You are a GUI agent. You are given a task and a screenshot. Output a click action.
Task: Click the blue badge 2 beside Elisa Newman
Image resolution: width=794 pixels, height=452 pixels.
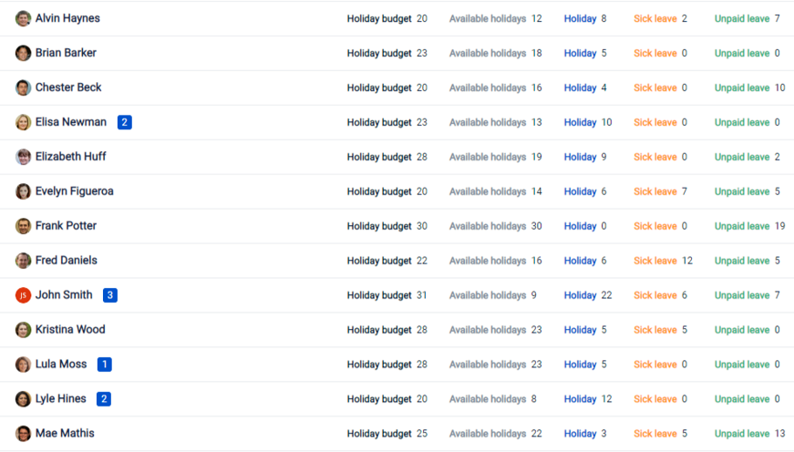coord(125,122)
